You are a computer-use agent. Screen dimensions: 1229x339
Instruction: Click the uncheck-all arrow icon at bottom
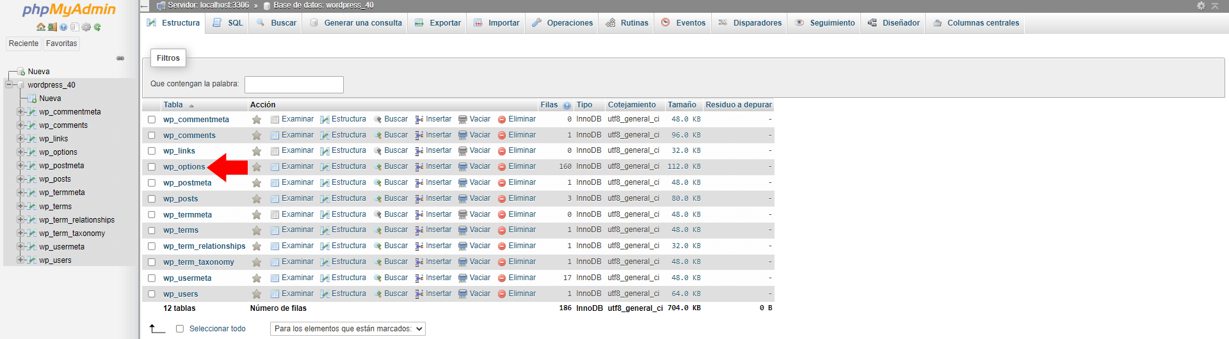pos(157,328)
